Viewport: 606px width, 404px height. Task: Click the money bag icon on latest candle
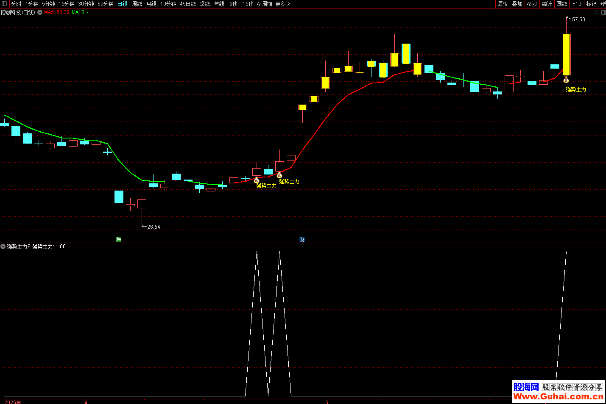tap(566, 80)
